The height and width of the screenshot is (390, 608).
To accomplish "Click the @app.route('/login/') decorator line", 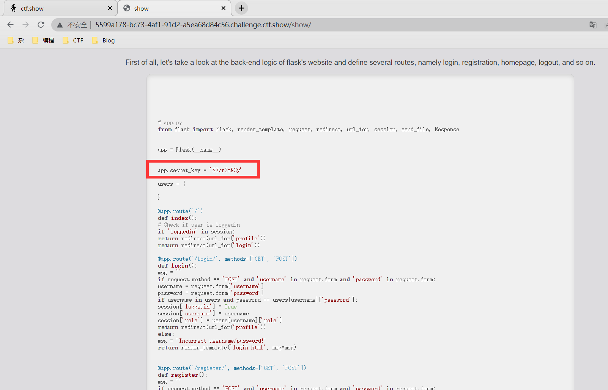I will click(x=227, y=259).
